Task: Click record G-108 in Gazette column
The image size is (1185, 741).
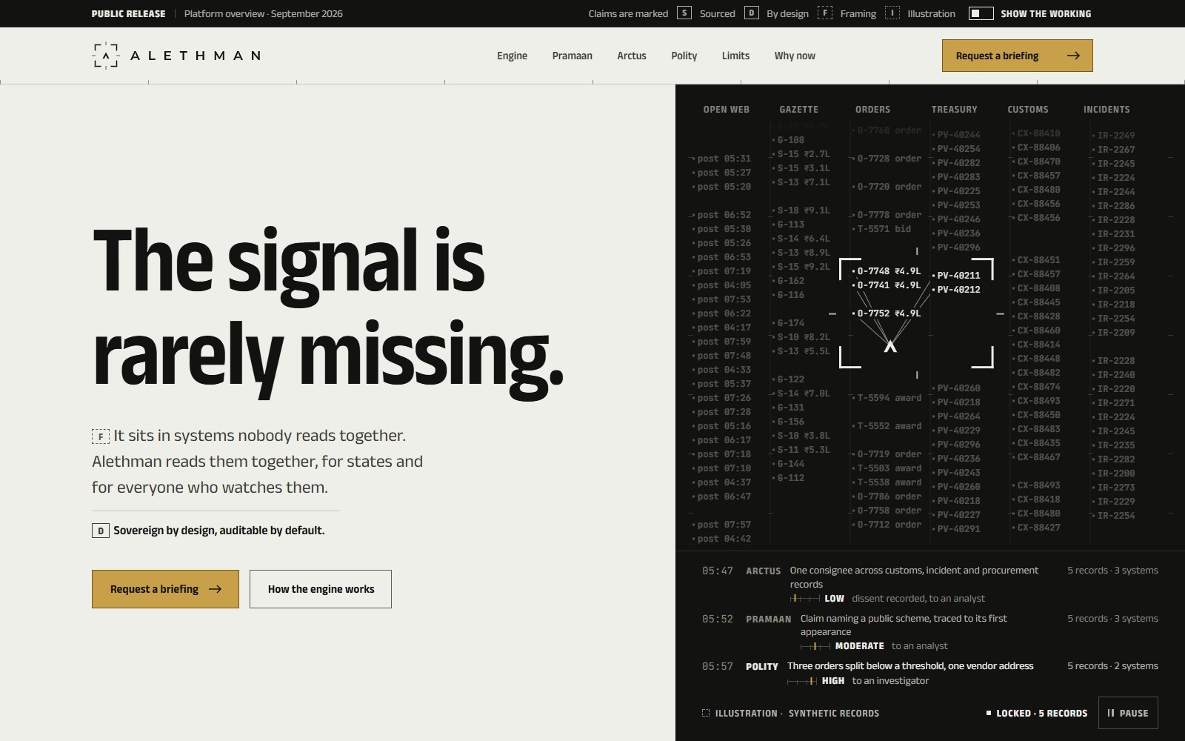Action: click(x=790, y=140)
